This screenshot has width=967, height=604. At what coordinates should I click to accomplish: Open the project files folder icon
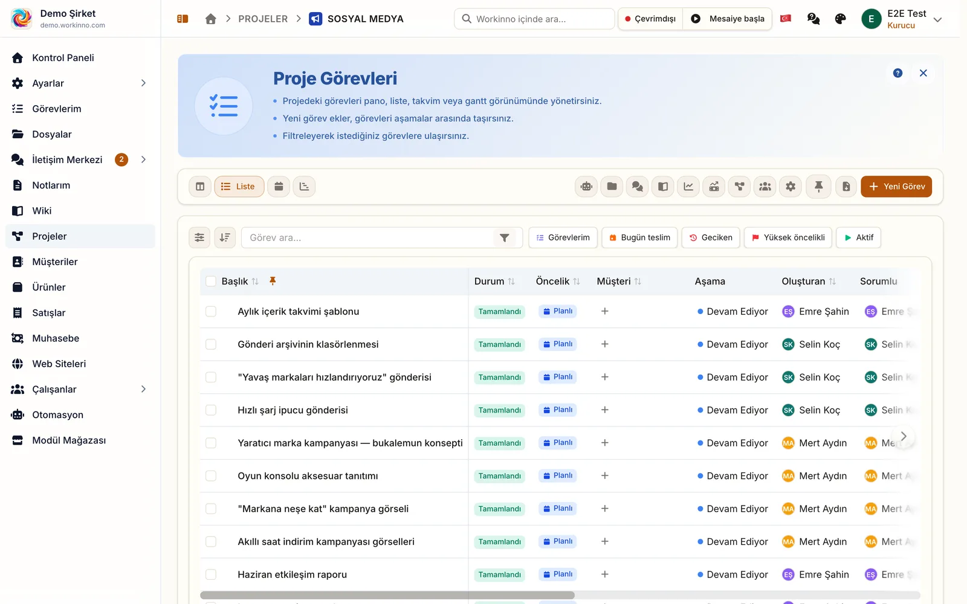pyautogui.click(x=612, y=187)
